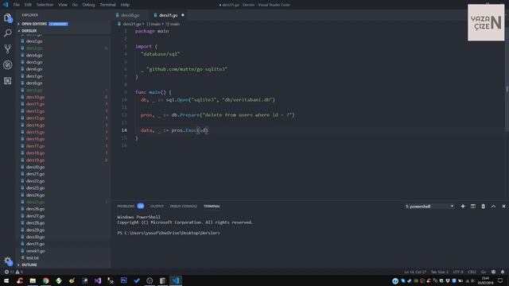Select the ders31.go editor tab
The image size is (509, 286).
pos(168,15)
